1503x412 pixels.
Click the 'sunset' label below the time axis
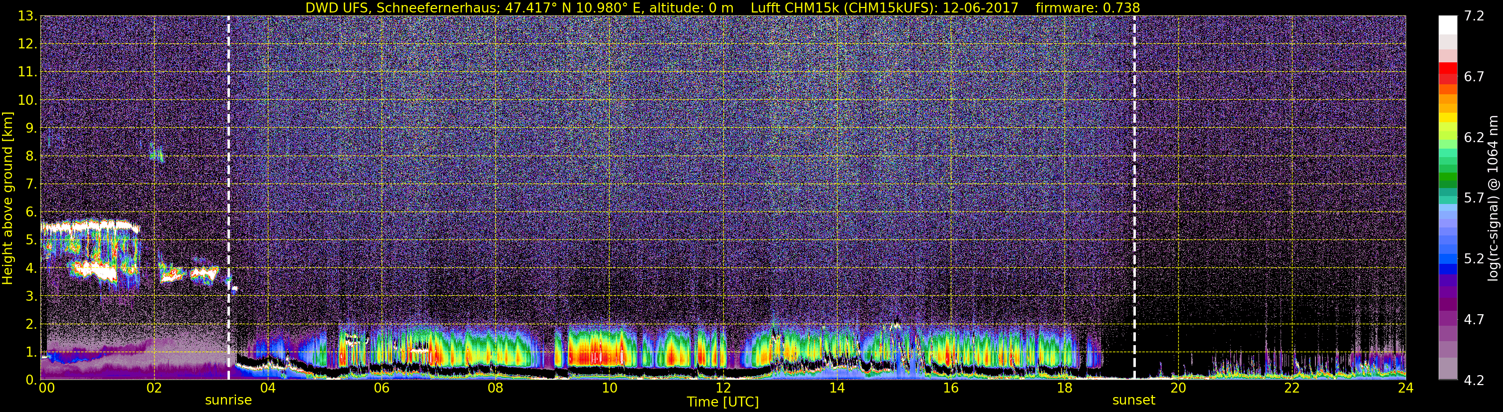tap(1134, 401)
